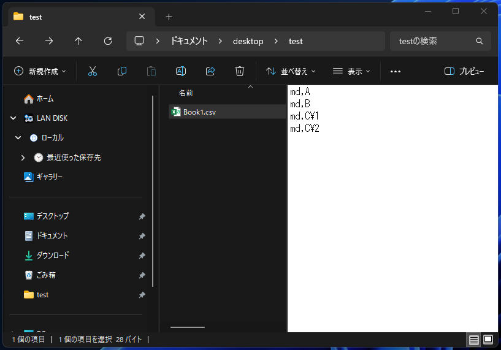Viewport: 501px width, 350px height.
Task: Open the three-dots more options menu
Action: coord(396,72)
